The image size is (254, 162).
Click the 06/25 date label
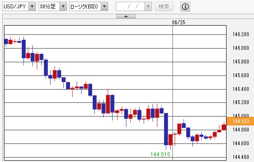point(179,23)
